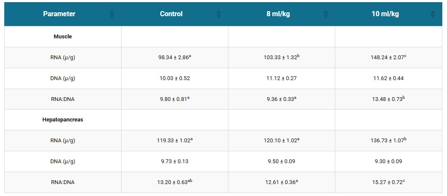Select the 13.20 ± 0.63 cell
Viewport: 447px width, 196px height.
(x=175, y=182)
